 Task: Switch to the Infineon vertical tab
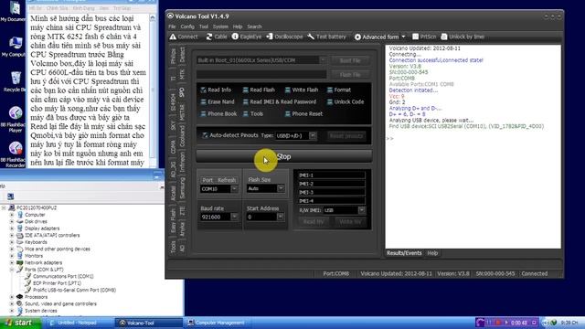pos(182,162)
